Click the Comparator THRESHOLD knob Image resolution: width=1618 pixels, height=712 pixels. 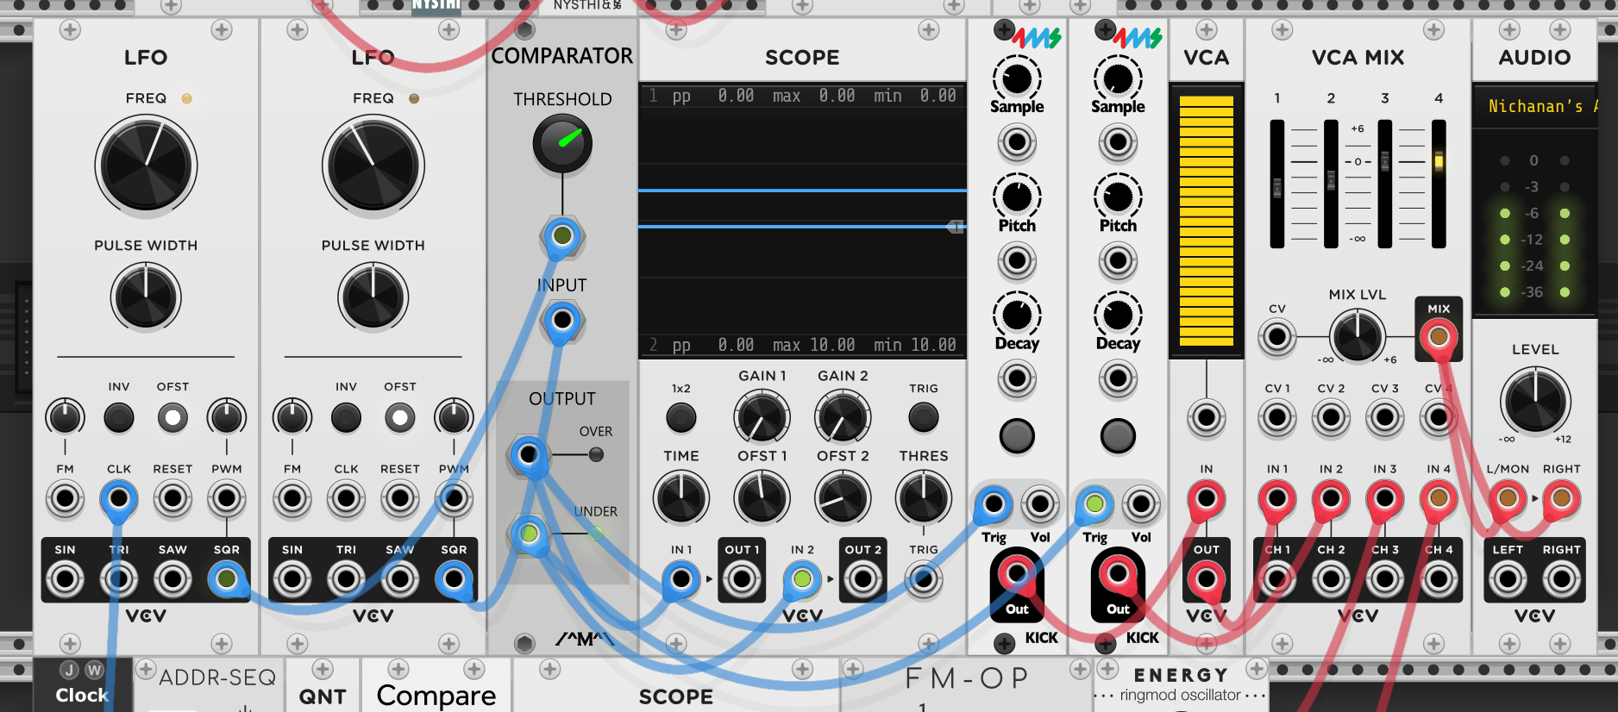(x=562, y=143)
